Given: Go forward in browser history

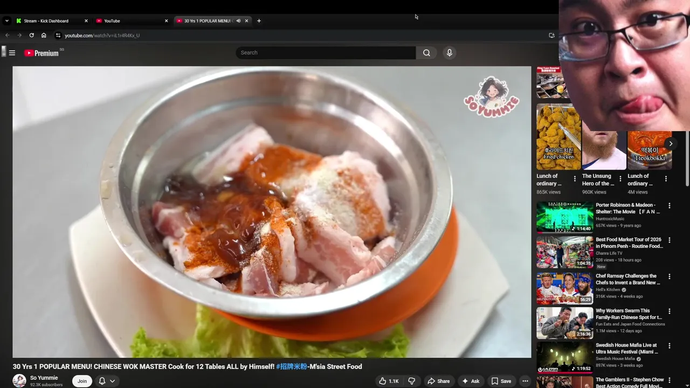Looking at the screenshot, I should coord(19,36).
